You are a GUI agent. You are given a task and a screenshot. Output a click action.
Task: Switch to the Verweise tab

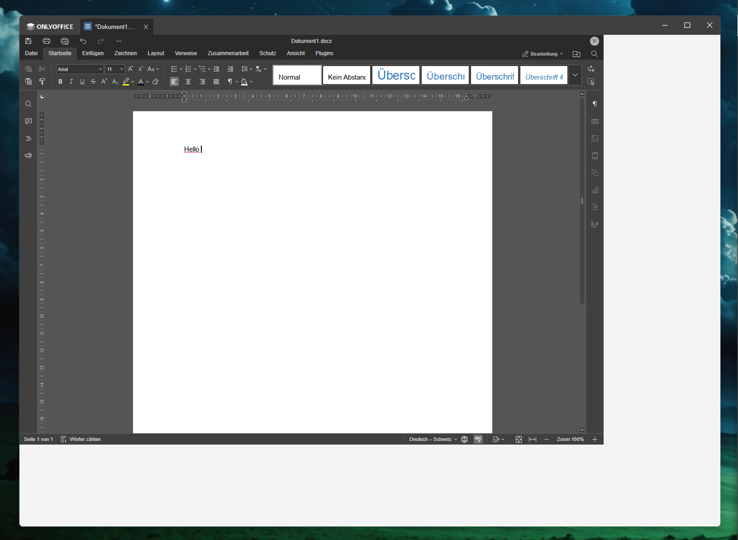pyautogui.click(x=186, y=53)
